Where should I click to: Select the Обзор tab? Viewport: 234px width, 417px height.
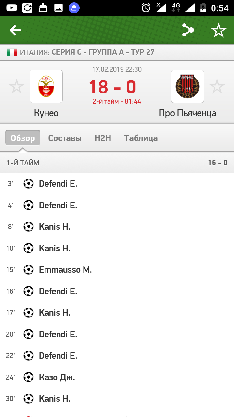click(23, 138)
